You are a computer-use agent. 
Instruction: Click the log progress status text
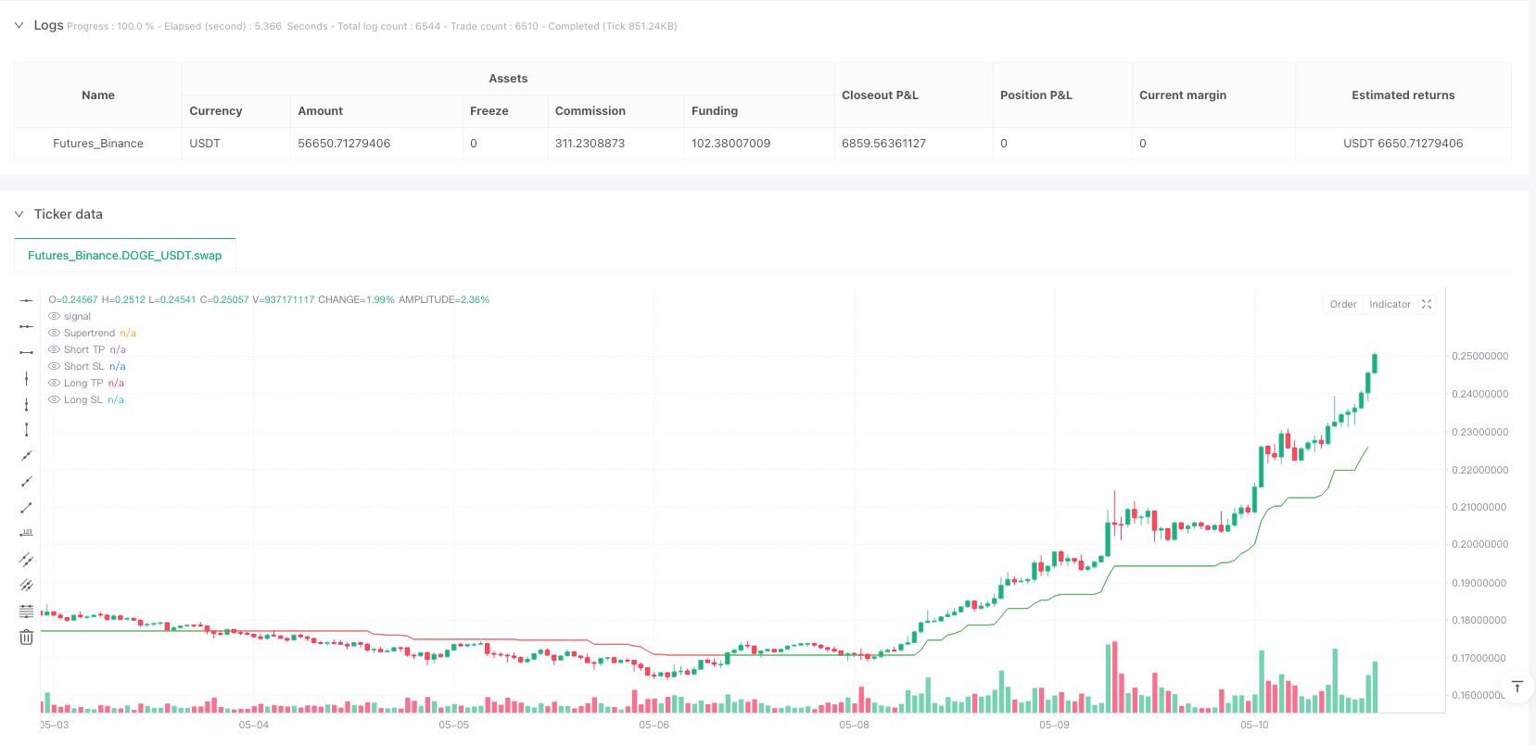372,26
